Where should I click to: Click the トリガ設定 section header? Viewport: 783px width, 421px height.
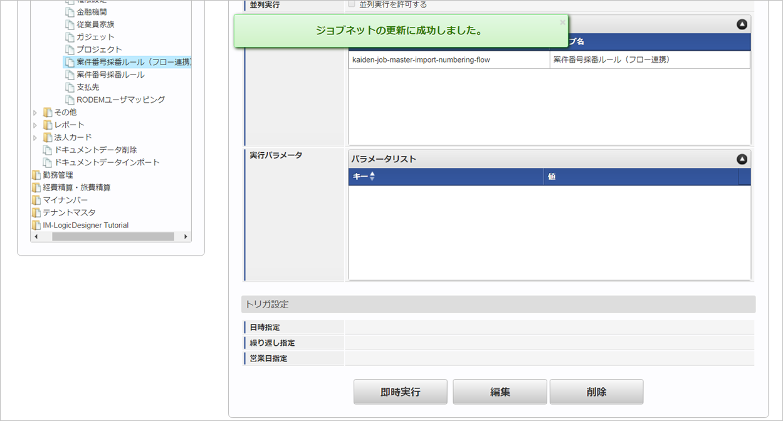[x=498, y=304]
